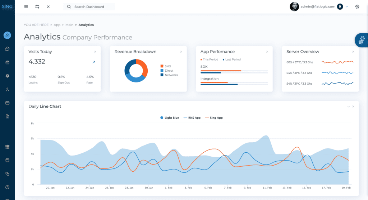The image size is (368, 200).
Task: Open the grid dots sidebar icon
Action: click(x=7, y=147)
